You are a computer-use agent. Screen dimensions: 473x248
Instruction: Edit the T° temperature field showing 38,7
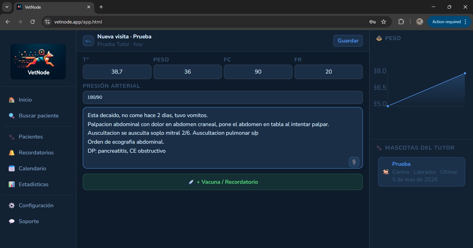[x=117, y=72]
